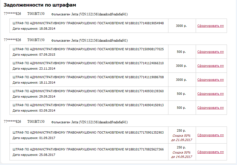Click the first T001BT150 plate number

coord(36,14)
